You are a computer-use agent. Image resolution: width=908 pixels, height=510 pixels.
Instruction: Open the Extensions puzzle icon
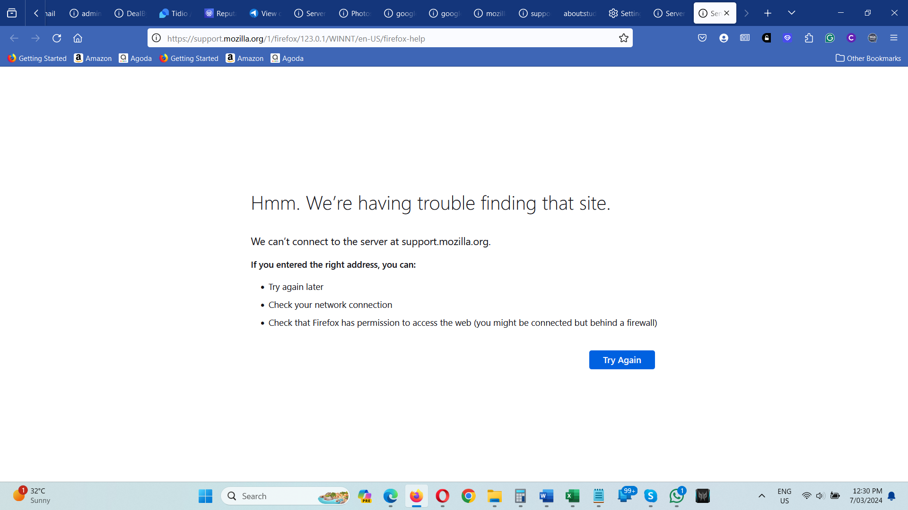click(x=809, y=38)
